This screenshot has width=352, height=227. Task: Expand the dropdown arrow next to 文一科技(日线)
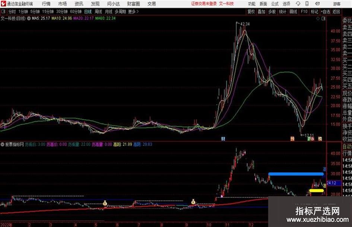pyautogui.click(x=29, y=18)
